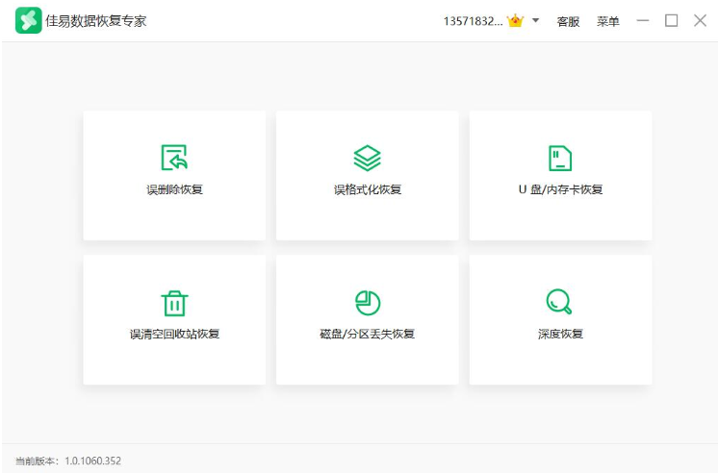Viewport: 718px width, 474px height.
Task: Launch 深度恢复 via its text label
Action: (x=560, y=335)
